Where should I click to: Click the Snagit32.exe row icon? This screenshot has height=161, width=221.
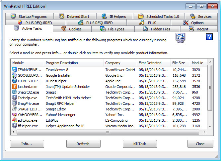[x=14, y=92]
